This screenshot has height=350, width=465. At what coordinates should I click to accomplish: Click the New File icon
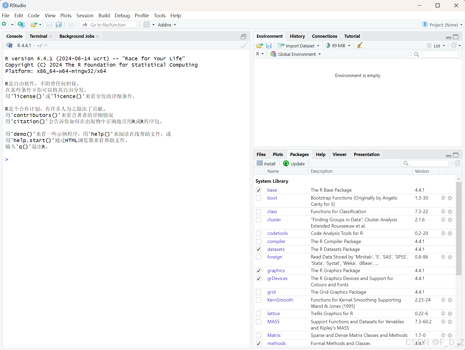click(x=4, y=24)
